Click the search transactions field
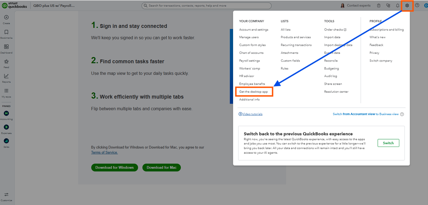Screen dimensions: 428x205 [207, 6]
